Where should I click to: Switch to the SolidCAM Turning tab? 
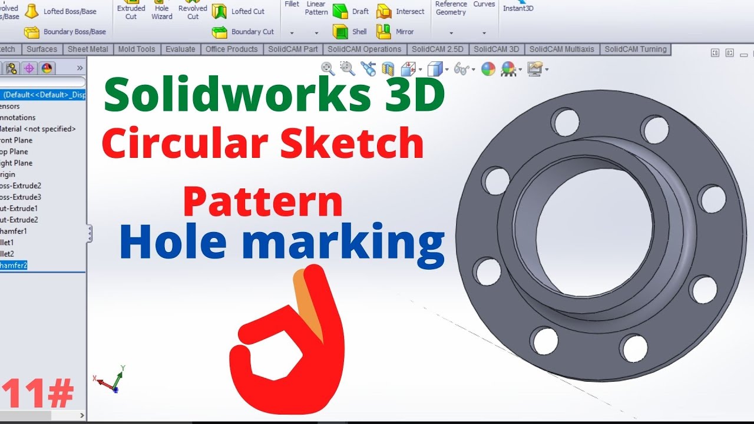click(x=636, y=49)
